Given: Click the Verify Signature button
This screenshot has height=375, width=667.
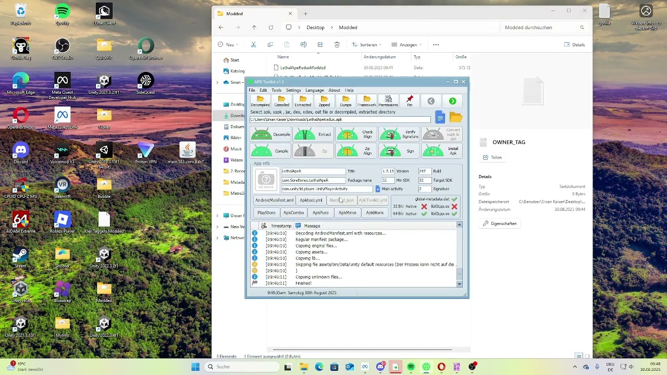Looking at the screenshot, I should (x=399, y=134).
